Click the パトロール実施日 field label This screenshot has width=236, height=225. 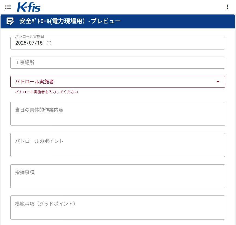click(x=29, y=36)
